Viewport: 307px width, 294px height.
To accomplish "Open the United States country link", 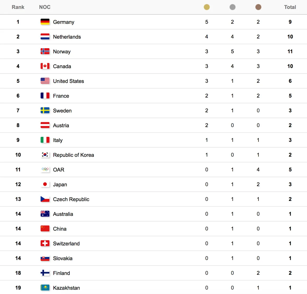I will pyautogui.click(x=68, y=81).
